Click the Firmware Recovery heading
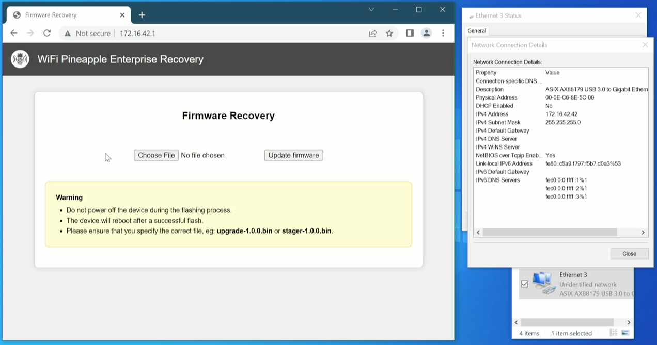 coord(228,116)
